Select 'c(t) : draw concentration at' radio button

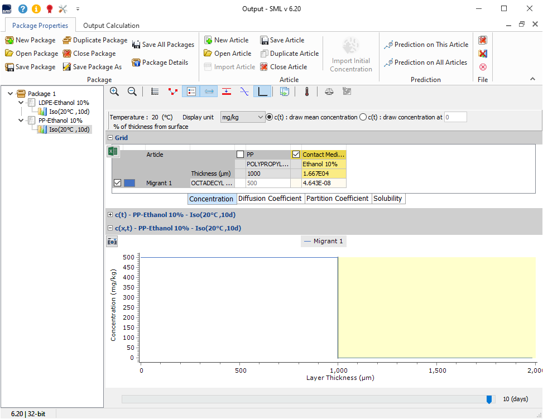point(363,117)
